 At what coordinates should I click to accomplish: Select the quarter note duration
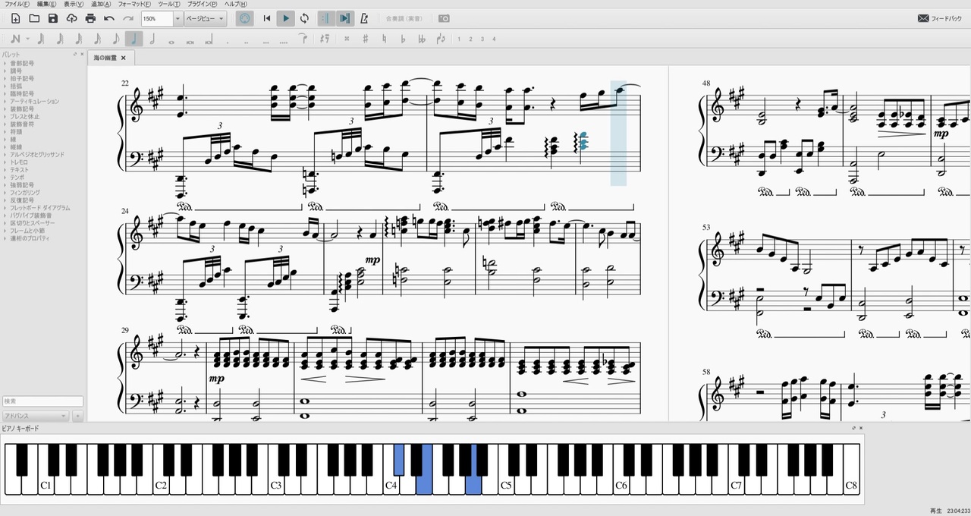click(134, 39)
